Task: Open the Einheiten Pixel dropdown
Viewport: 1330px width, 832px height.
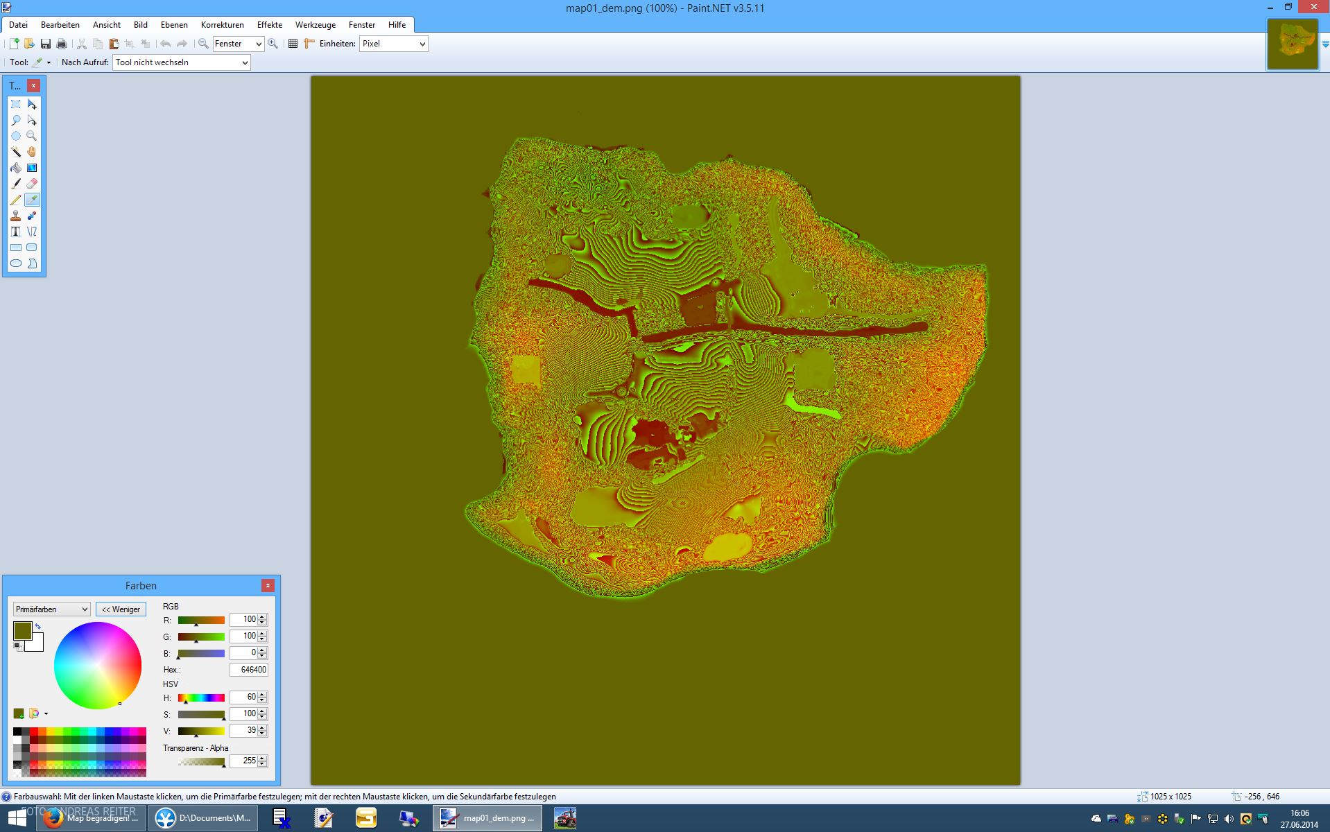Action: pos(393,44)
